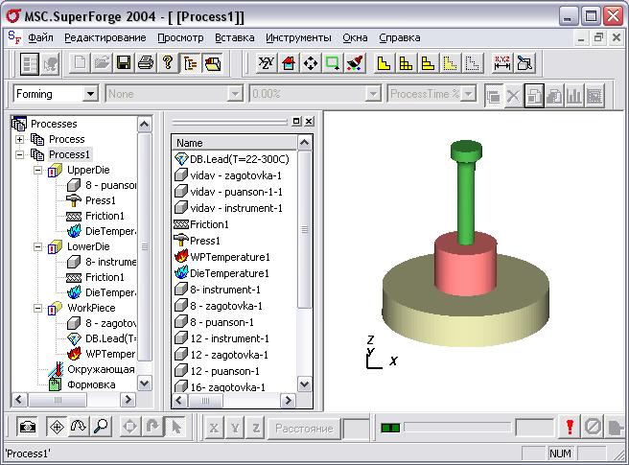The height and width of the screenshot is (465, 629).
Task: Click the green zoom window rectangle icon
Action: 333,63
